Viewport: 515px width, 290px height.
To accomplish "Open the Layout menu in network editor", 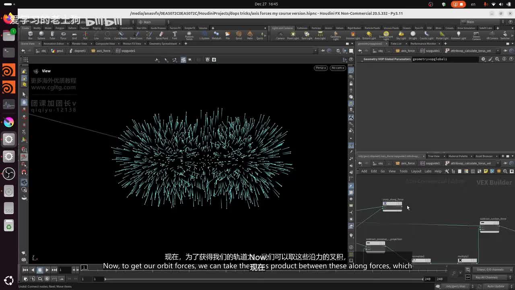I will tap(416, 171).
